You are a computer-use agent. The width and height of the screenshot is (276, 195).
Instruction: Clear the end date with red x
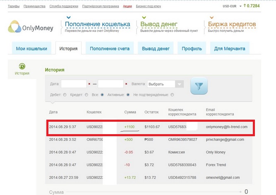(126, 84)
